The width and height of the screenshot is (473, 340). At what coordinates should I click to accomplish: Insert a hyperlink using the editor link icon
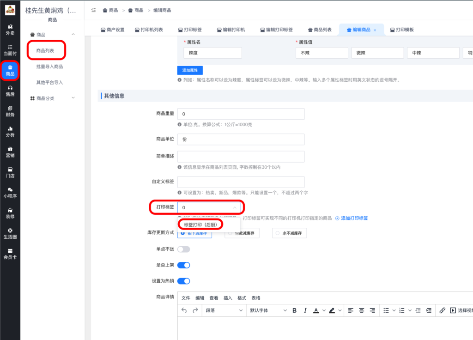[x=442, y=310]
